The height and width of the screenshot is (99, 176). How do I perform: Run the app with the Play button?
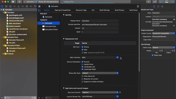click(x=13, y=2)
